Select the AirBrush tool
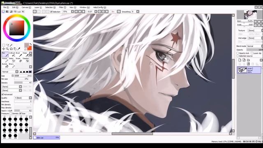Screen dimensions: 263x148 (x=12, y=55)
